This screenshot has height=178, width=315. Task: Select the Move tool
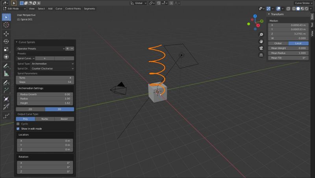(6, 34)
